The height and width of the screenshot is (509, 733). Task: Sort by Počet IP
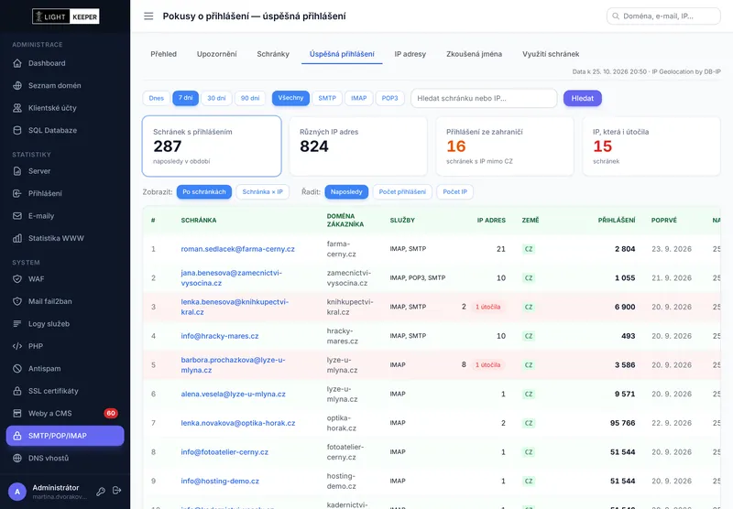(454, 192)
